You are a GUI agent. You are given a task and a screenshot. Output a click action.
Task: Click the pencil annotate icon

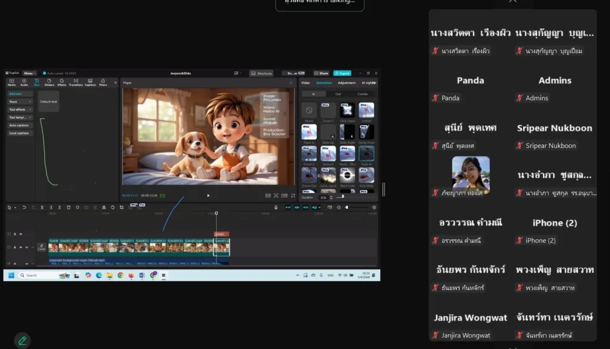coord(22,340)
